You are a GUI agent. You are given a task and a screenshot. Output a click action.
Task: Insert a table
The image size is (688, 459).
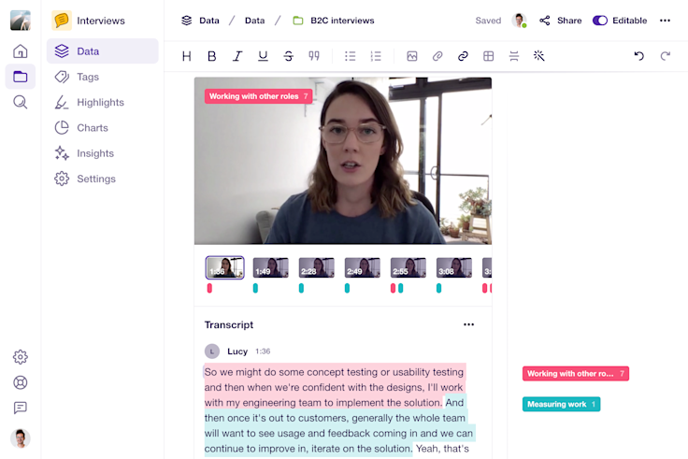point(488,56)
